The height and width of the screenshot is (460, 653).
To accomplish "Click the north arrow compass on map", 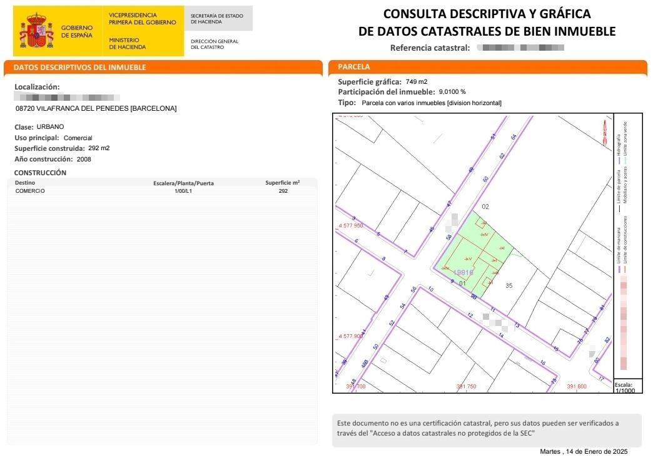I will 604,133.
